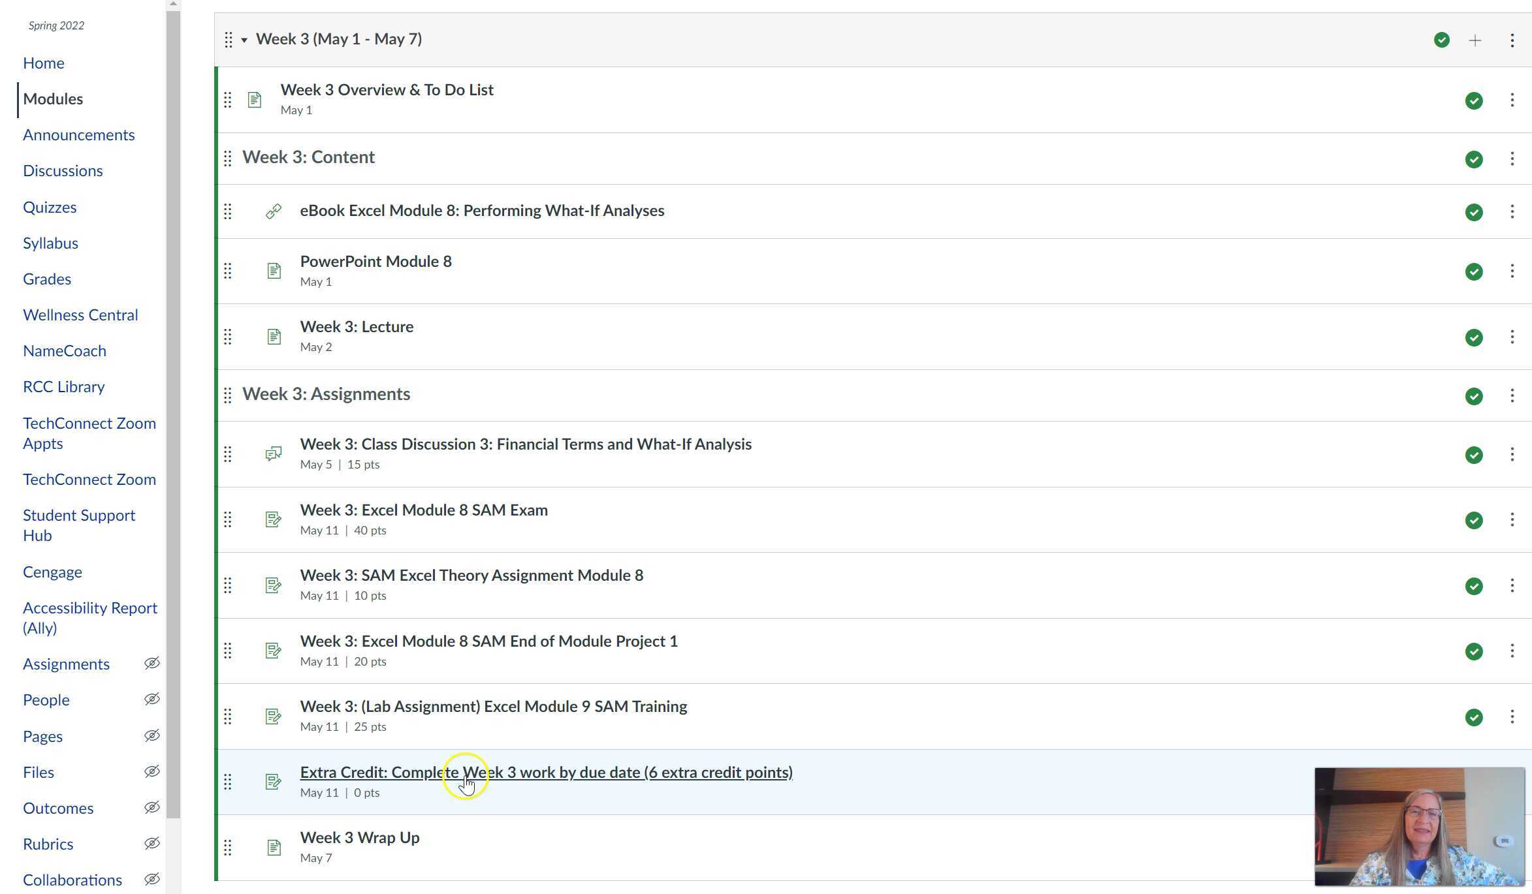
Task: Unpublish the Week 3 module via its header checkmark
Action: coord(1441,40)
